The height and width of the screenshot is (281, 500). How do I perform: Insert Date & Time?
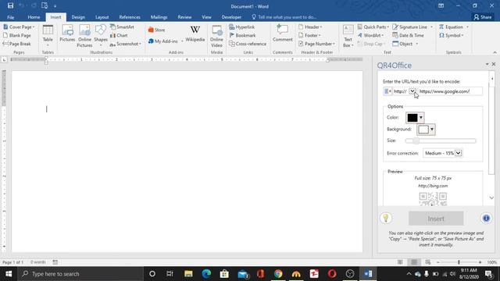click(408, 35)
